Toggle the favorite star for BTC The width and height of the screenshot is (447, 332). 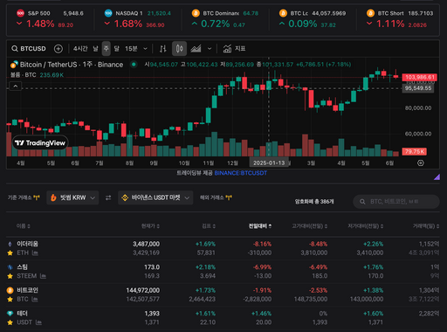[10, 300]
